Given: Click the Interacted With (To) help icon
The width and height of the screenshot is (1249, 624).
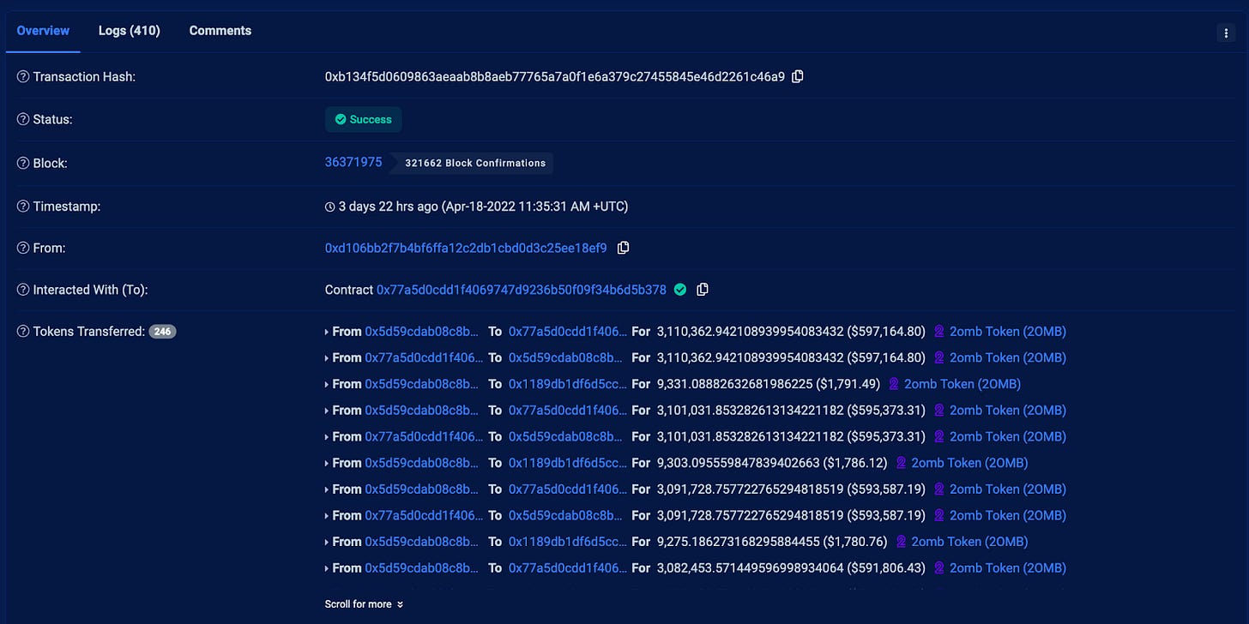Looking at the screenshot, I should (23, 291).
